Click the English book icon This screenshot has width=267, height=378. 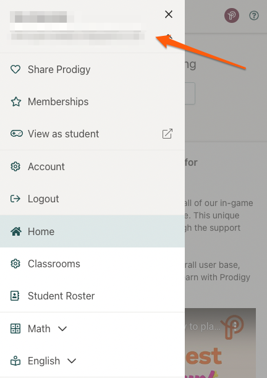tap(15, 361)
